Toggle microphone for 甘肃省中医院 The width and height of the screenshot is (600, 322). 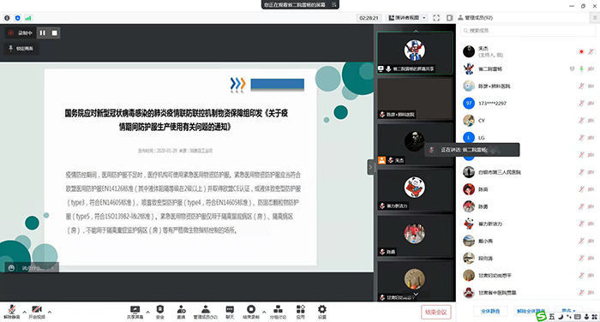pos(581,293)
